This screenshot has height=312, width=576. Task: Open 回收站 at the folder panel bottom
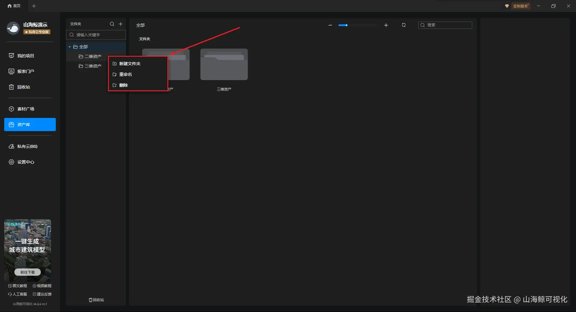click(x=96, y=300)
